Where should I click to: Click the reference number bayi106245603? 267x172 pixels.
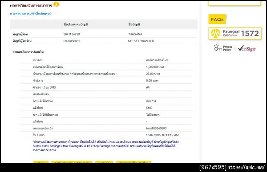156,128
